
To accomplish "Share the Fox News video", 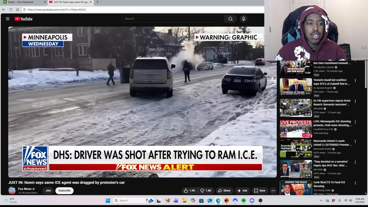I will pos(224,191).
